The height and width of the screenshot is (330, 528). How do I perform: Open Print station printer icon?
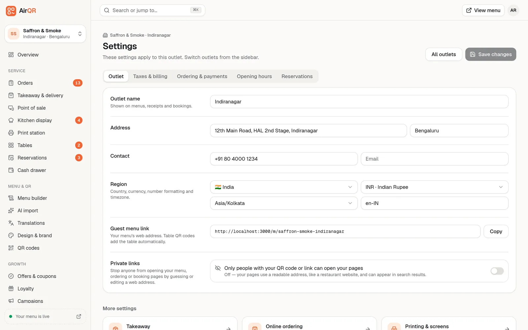(11, 133)
